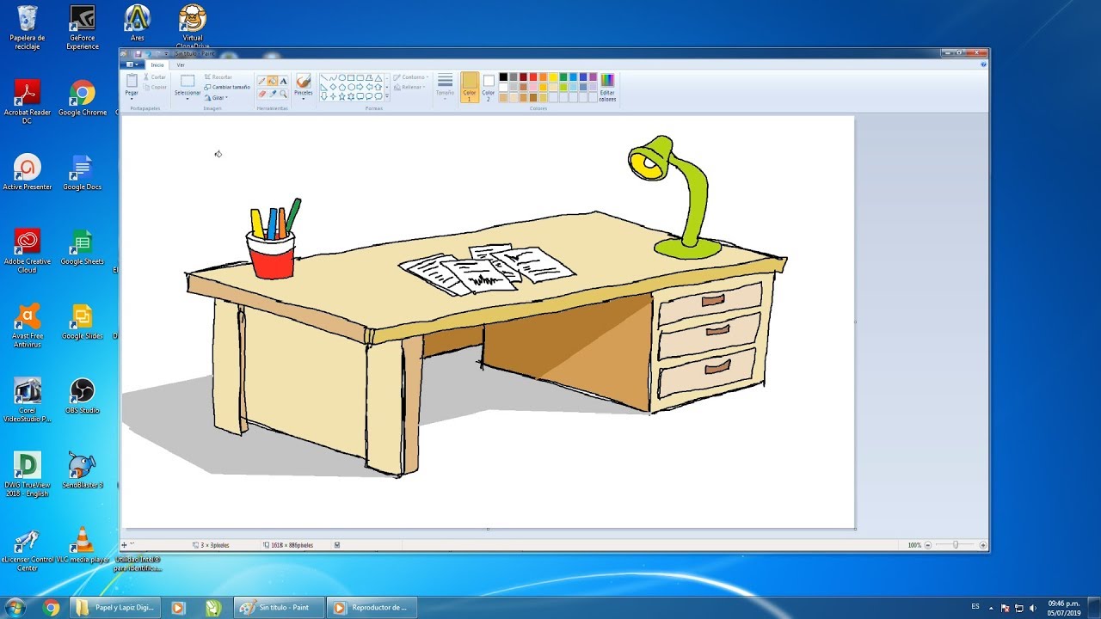Click the zoom slider handle

[x=956, y=545]
